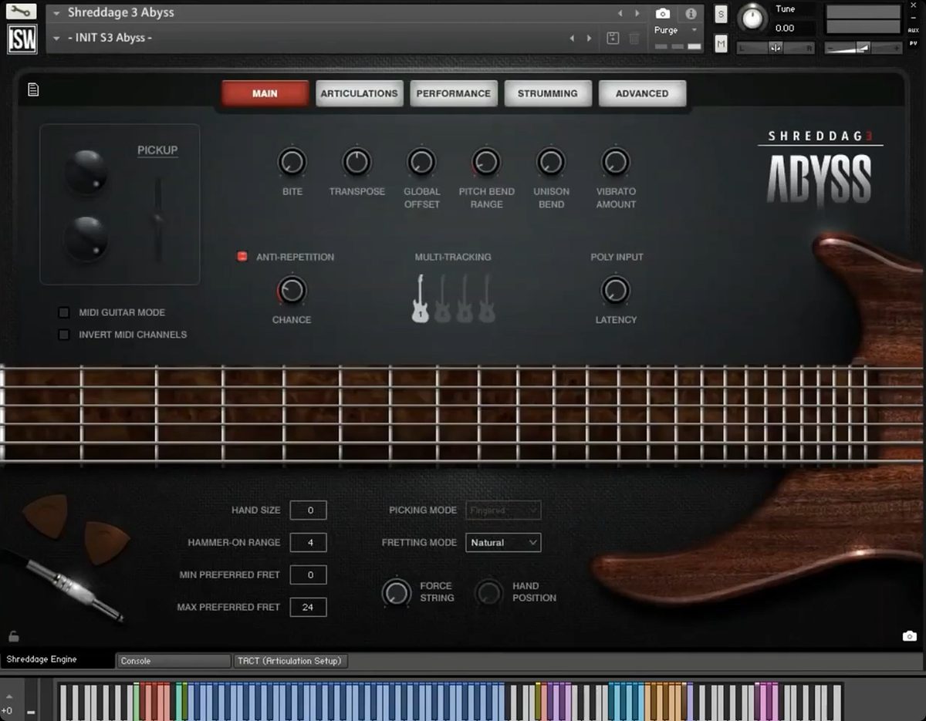926x721 pixels.
Task: Click the HAMMER-ON RANGE value field
Action: 308,543
